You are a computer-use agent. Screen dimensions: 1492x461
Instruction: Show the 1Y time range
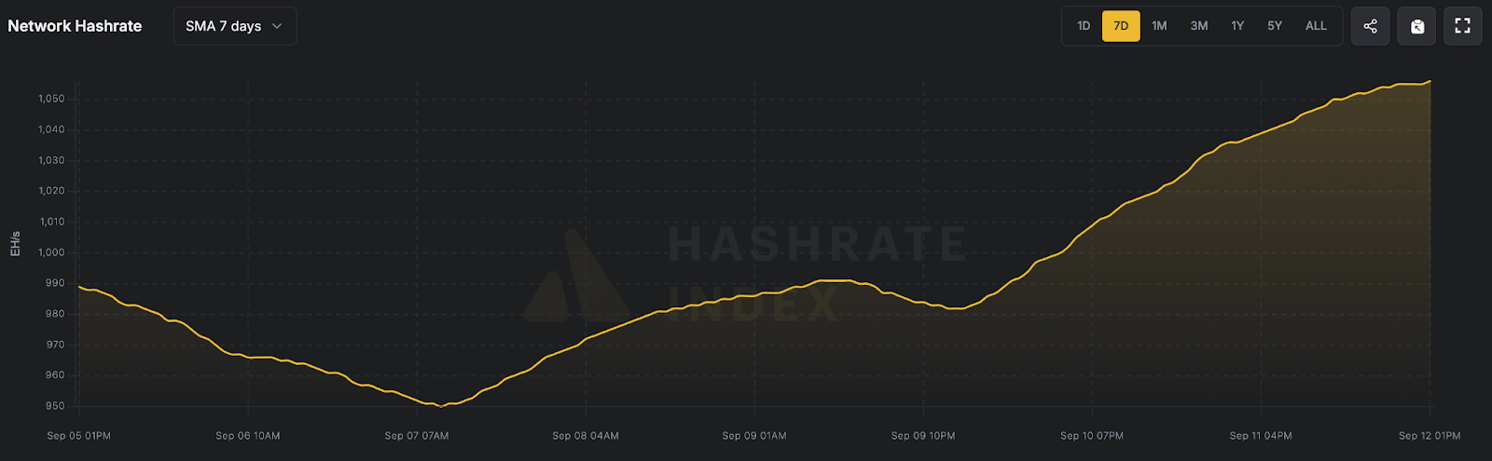(1237, 26)
